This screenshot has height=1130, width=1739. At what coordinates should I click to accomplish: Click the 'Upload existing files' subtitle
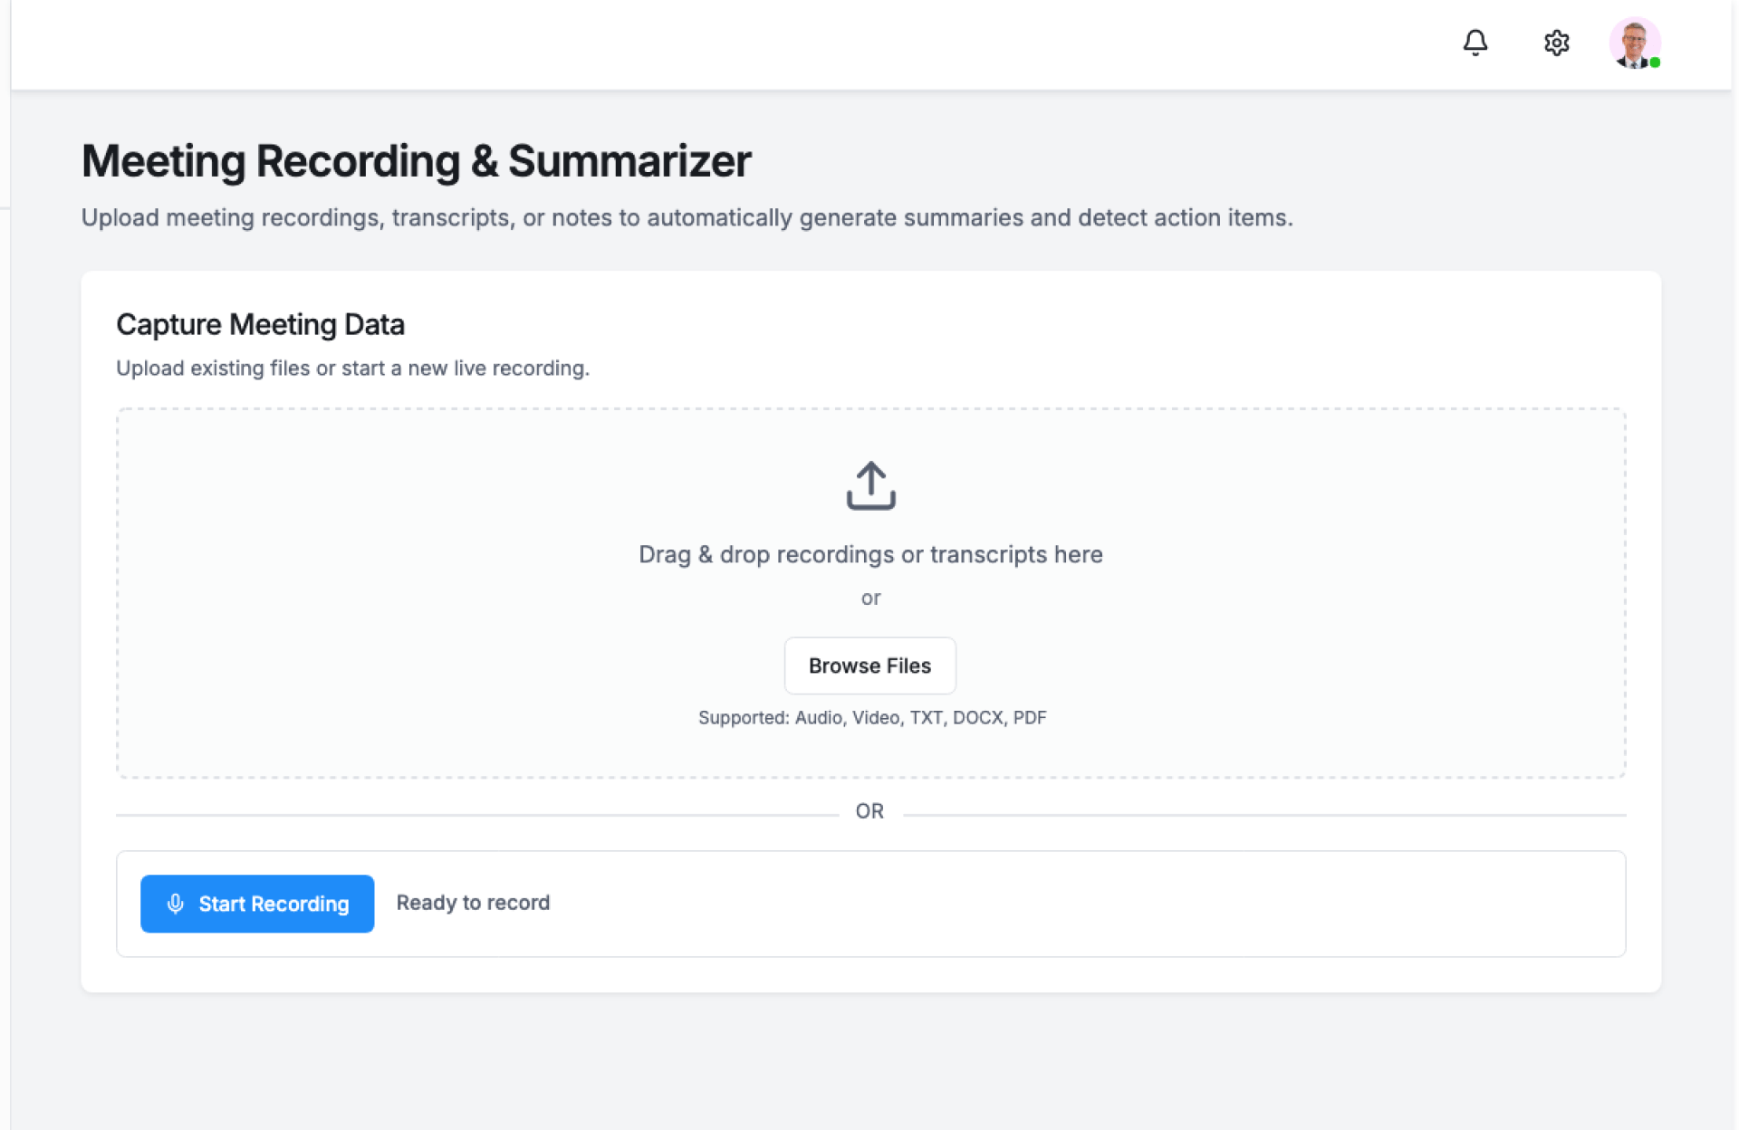click(352, 368)
